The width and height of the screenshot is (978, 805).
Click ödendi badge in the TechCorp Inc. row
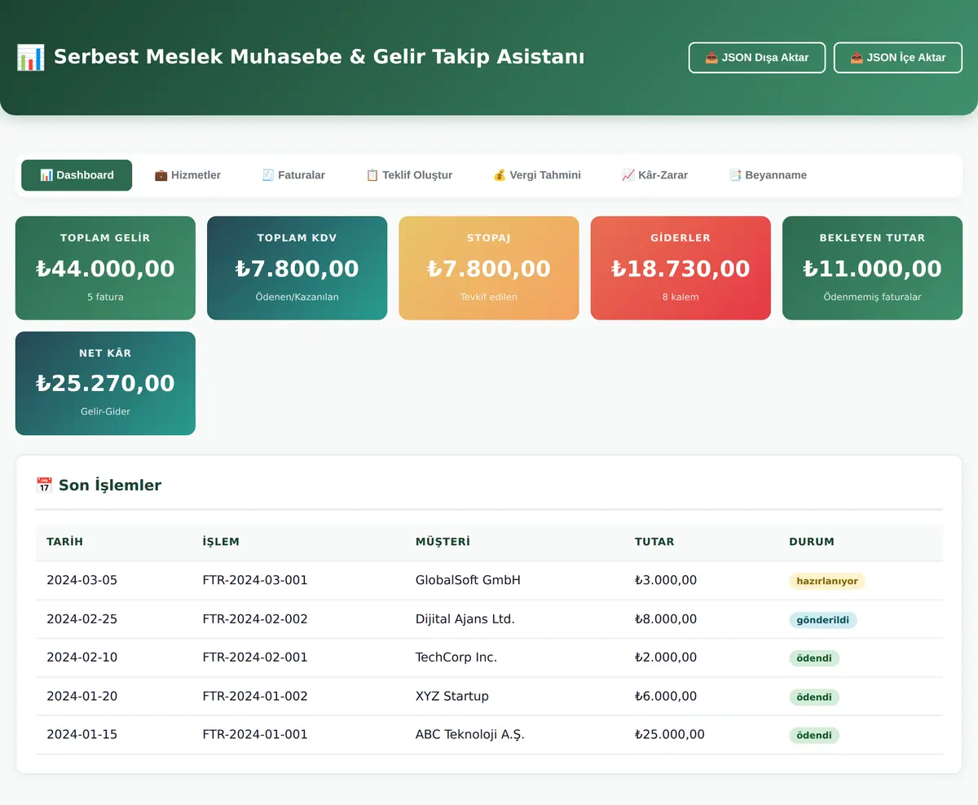[x=814, y=658]
